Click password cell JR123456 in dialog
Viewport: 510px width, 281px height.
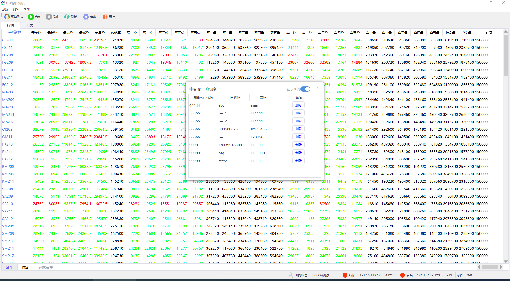tap(258, 129)
